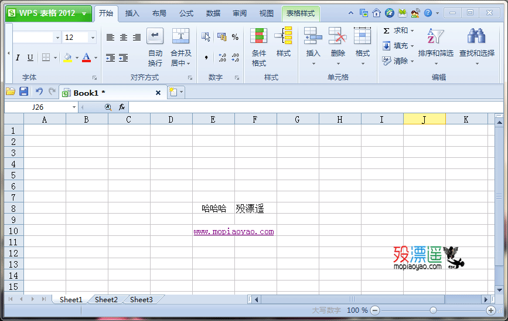508x321 pixels.
Task: Click the formula bar input
Action: [x=316, y=107]
